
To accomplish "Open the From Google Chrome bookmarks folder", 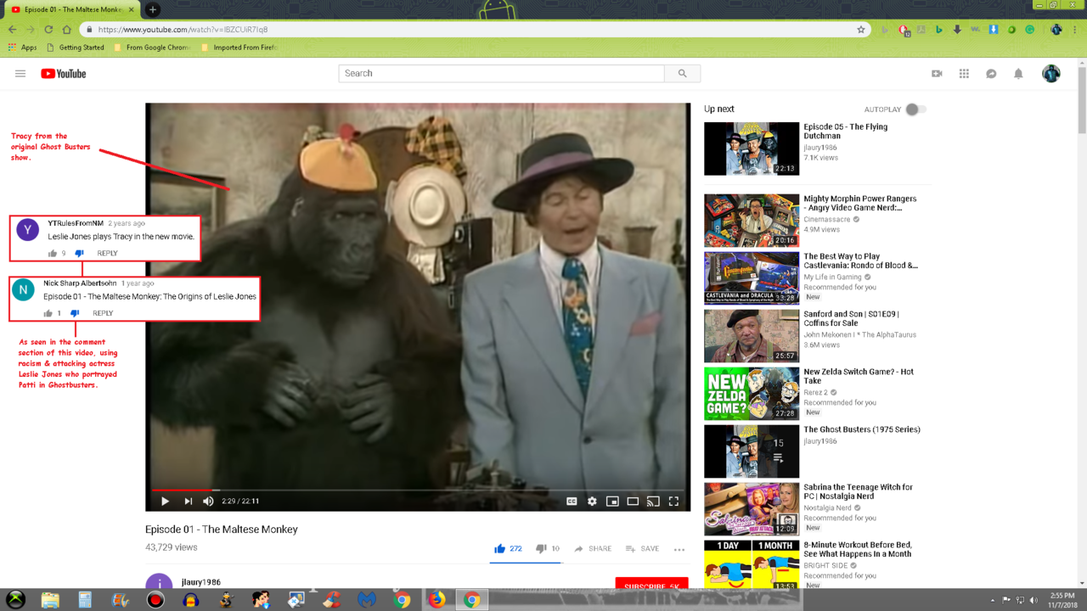I will click(x=152, y=48).
